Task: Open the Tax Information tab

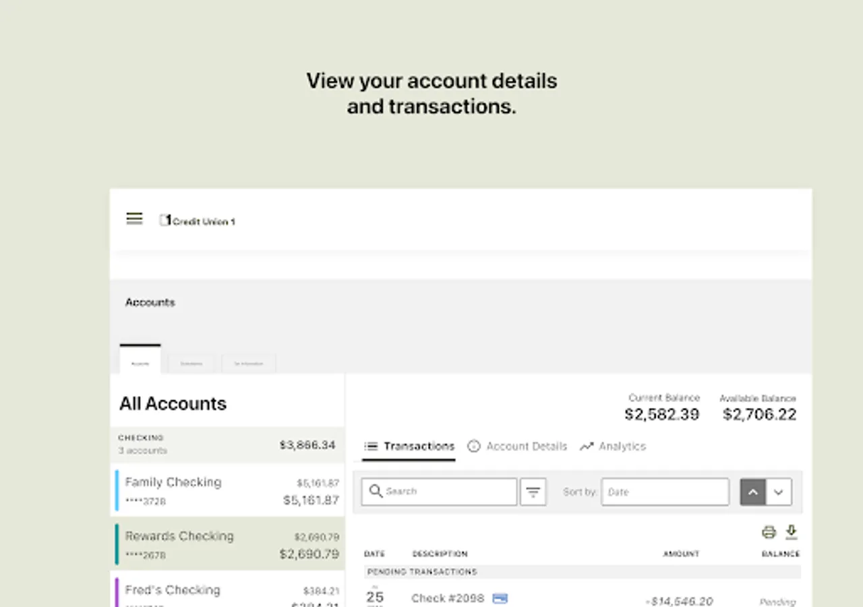Action: [x=248, y=364]
